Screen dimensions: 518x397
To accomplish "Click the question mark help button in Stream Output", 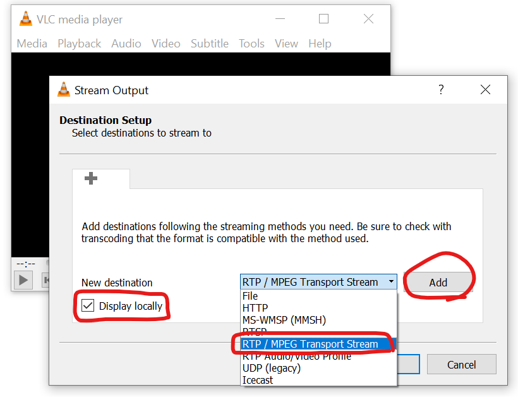I will (x=441, y=89).
